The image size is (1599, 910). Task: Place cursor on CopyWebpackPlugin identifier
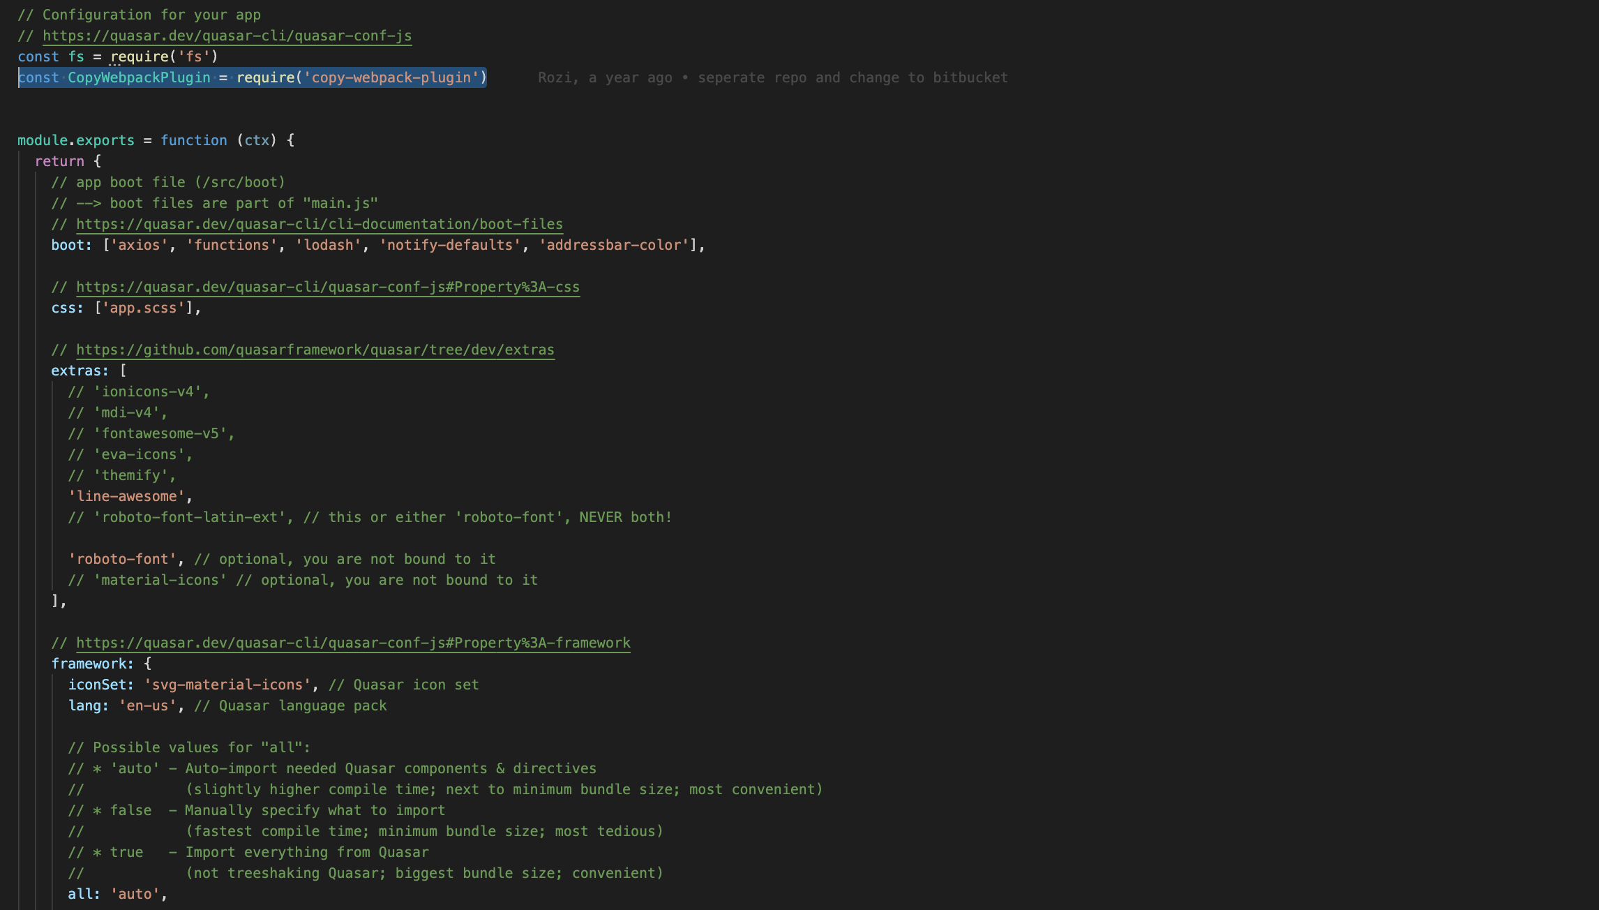(x=138, y=77)
